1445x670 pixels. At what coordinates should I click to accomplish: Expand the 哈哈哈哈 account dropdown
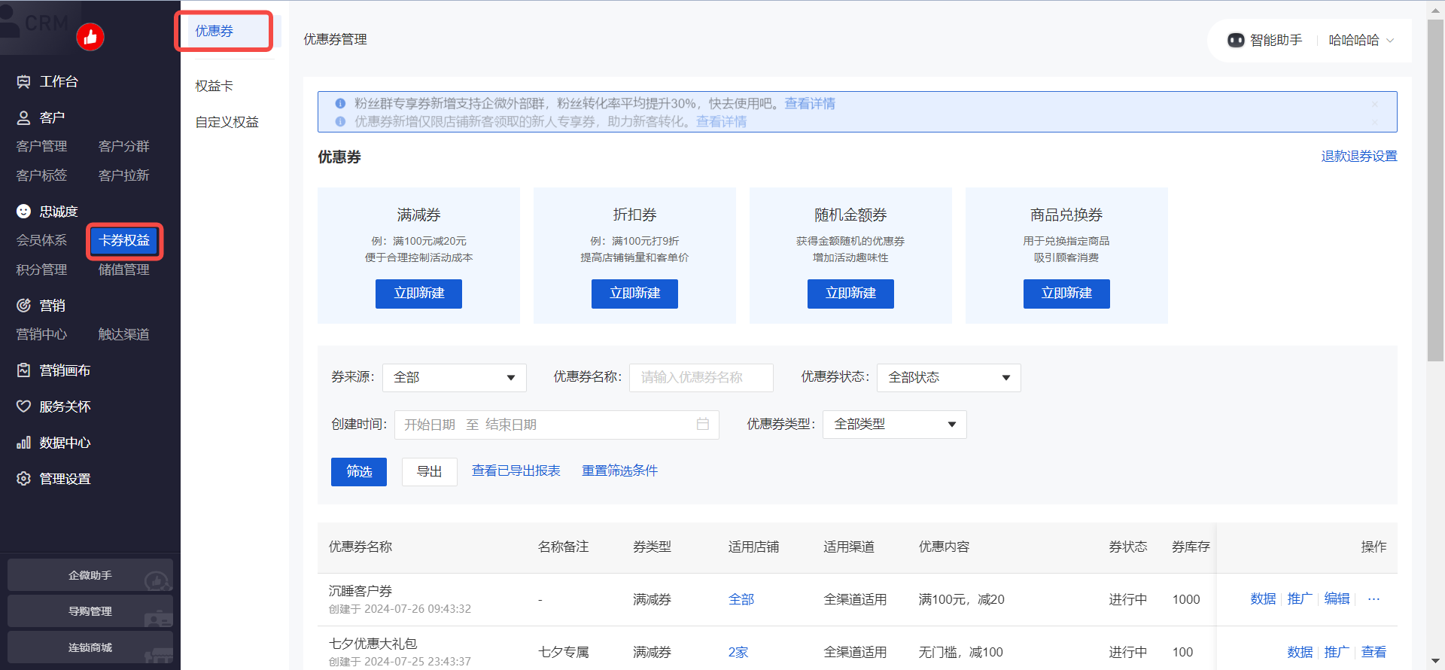(1362, 40)
